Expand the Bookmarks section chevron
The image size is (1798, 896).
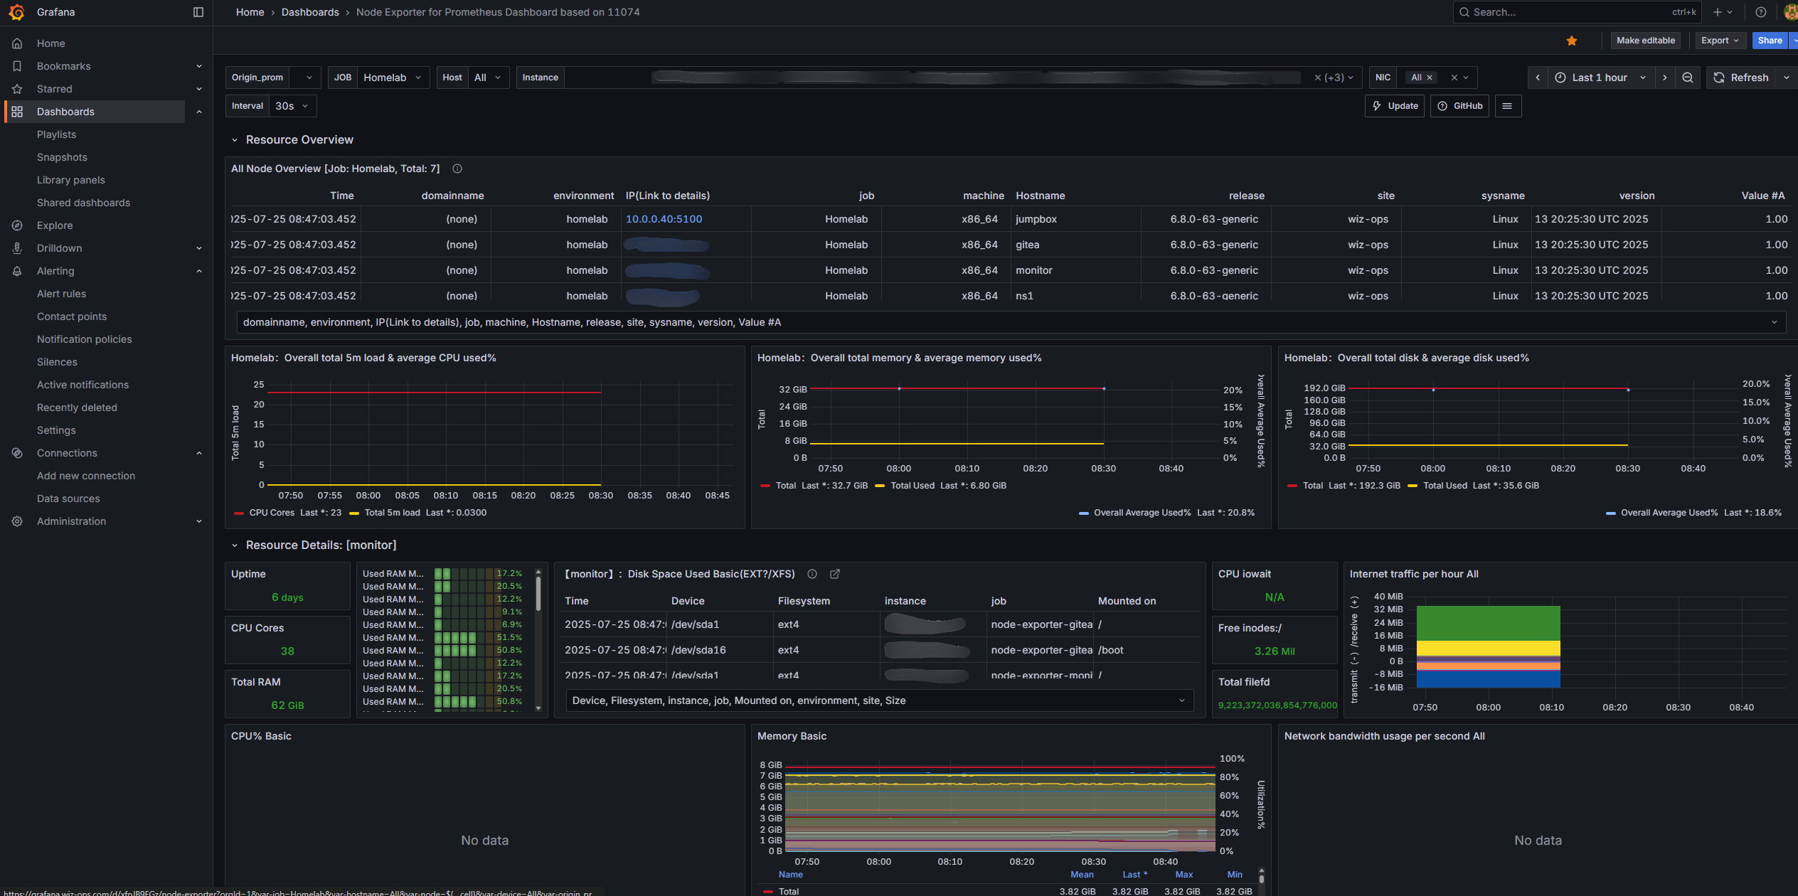[199, 66]
